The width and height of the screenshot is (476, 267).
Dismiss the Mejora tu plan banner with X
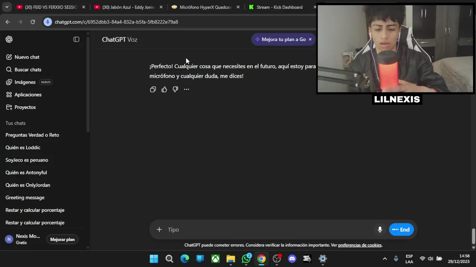point(310,39)
